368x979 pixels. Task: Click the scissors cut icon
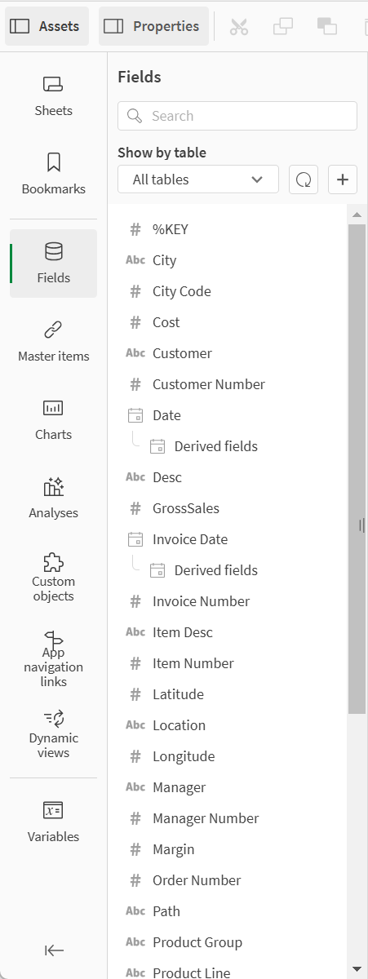point(238,26)
